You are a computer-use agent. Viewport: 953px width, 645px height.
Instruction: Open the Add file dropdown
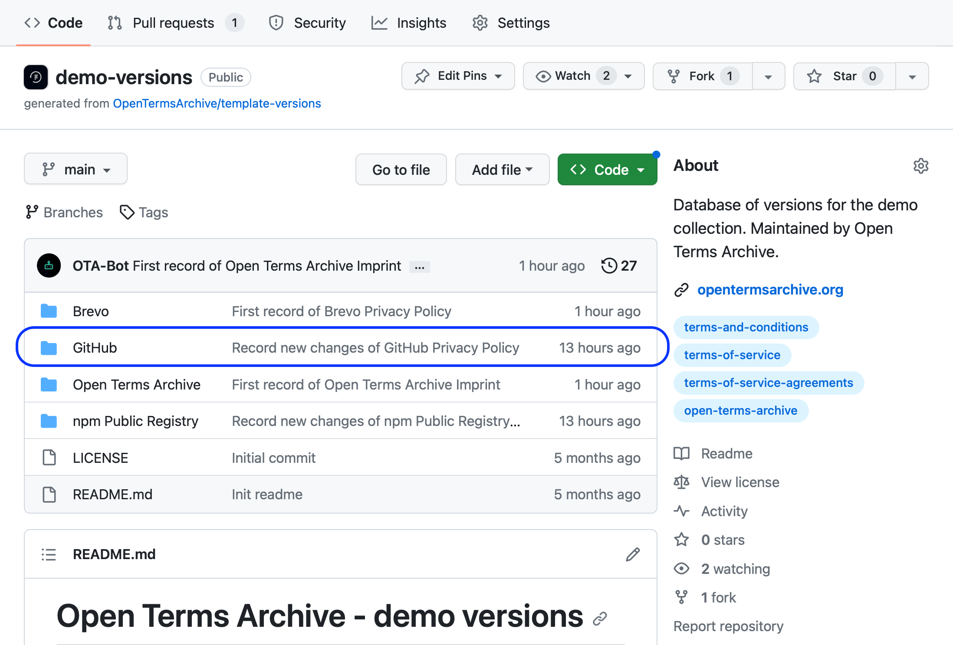[x=502, y=170]
